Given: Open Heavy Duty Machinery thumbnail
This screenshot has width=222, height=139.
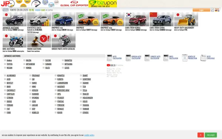Looking at the screenshot, I should pyautogui.click(x=186, y=19).
